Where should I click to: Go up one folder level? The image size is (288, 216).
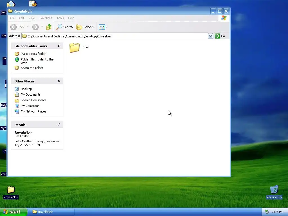(x=49, y=27)
